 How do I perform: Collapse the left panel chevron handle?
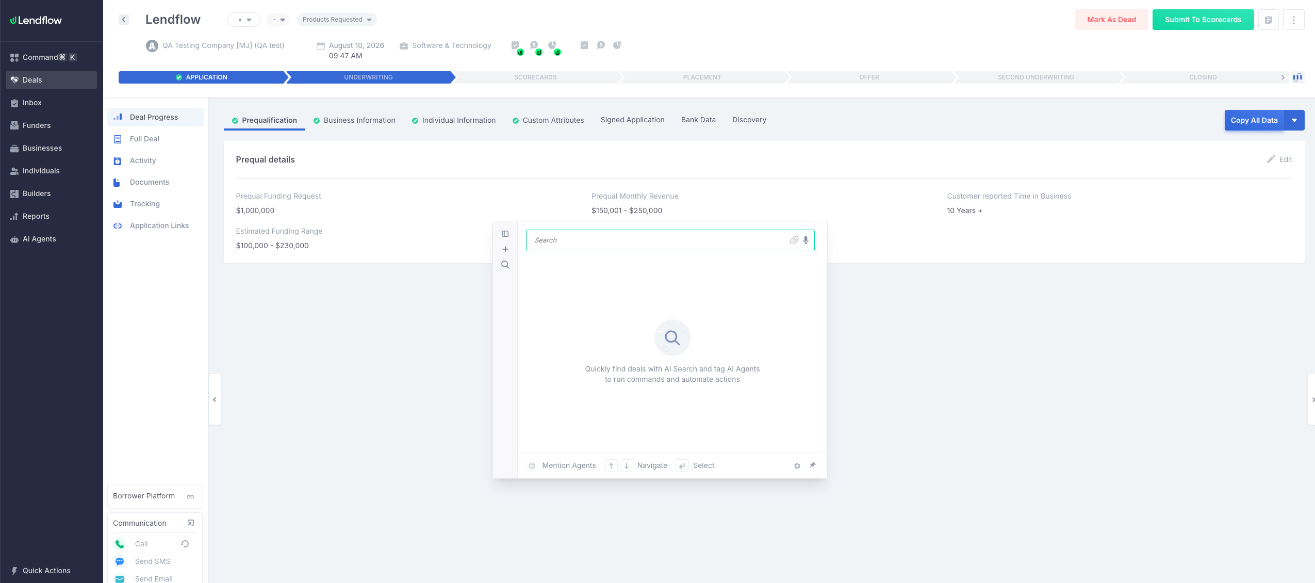coord(215,399)
